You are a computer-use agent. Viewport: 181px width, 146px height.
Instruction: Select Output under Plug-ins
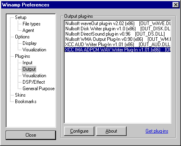pos(29,69)
